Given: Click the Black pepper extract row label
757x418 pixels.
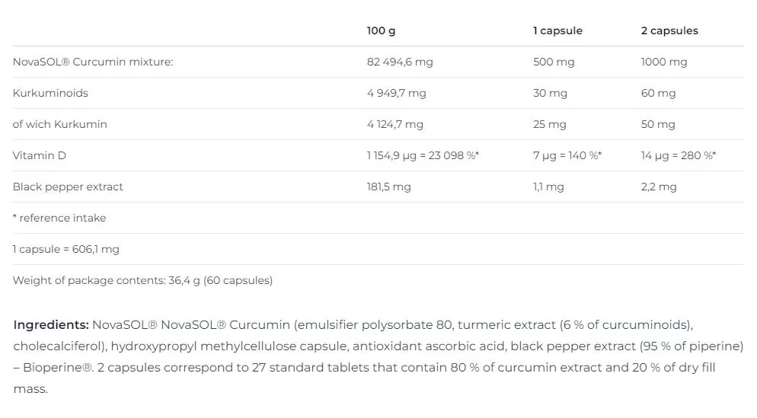Looking at the screenshot, I should click(68, 187).
